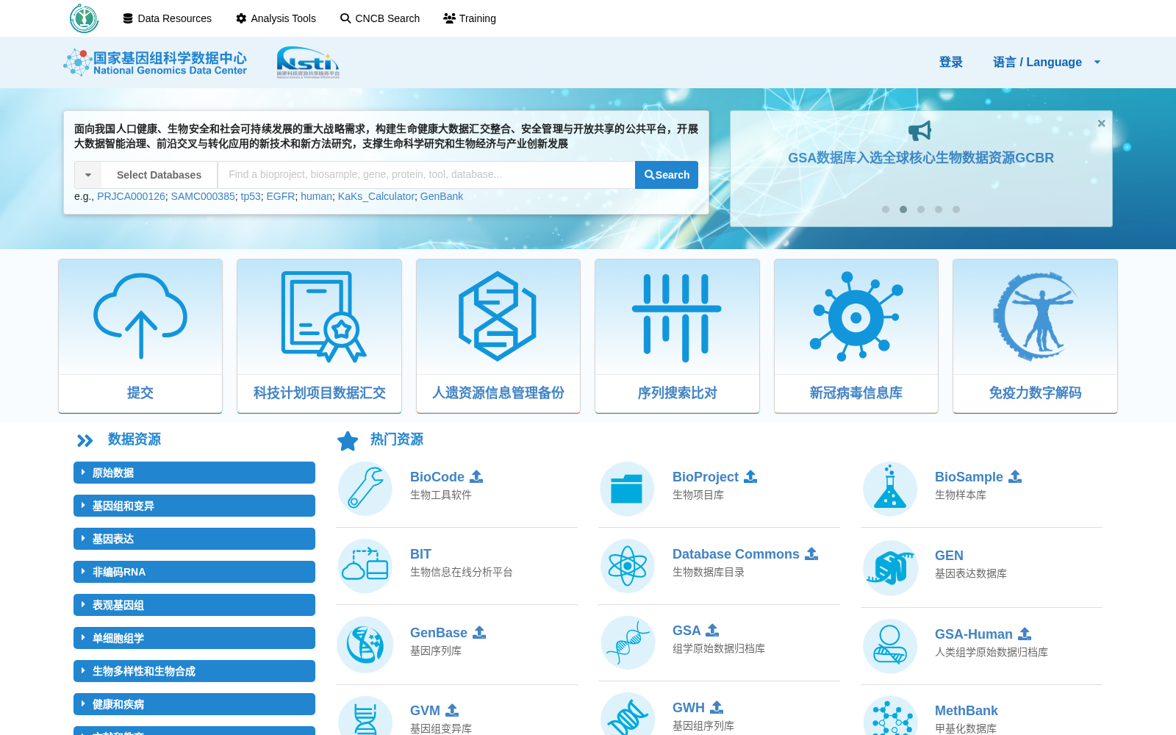Click the BIT cloud computing icon
1176x735 pixels.
[365, 566]
